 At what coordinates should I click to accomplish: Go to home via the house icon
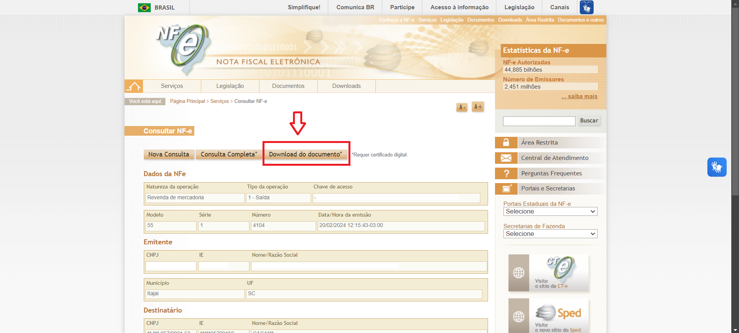point(133,86)
